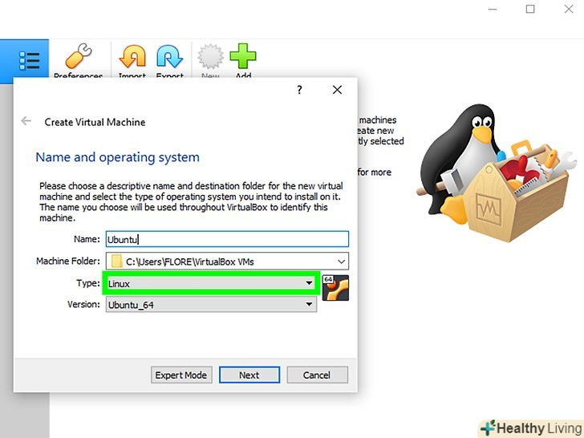
Task: Click the 'Create Virtual Machine' title text
Action: coord(95,122)
